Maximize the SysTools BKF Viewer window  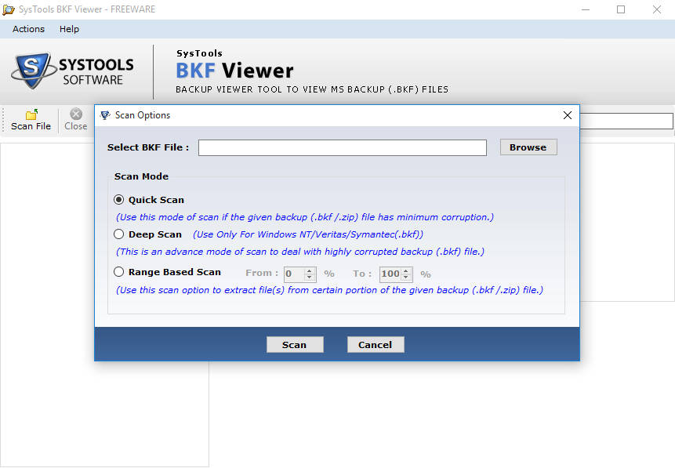621,9
